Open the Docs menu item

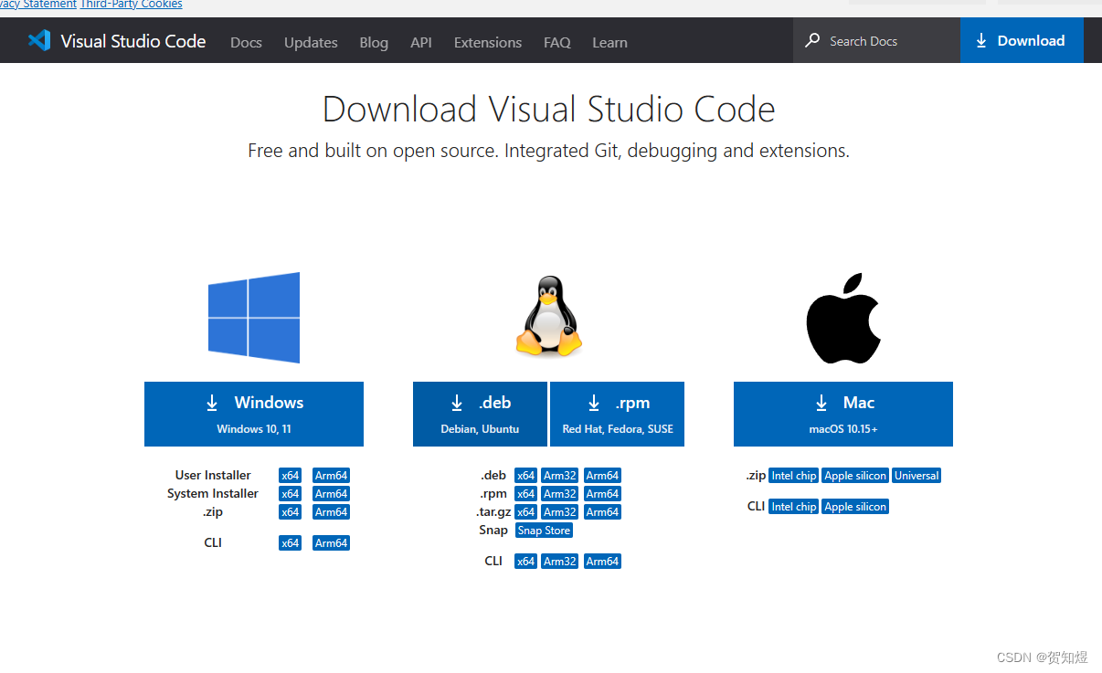246,42
